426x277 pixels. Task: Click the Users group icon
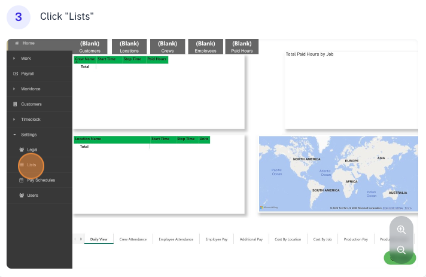(x=22, y=195)
